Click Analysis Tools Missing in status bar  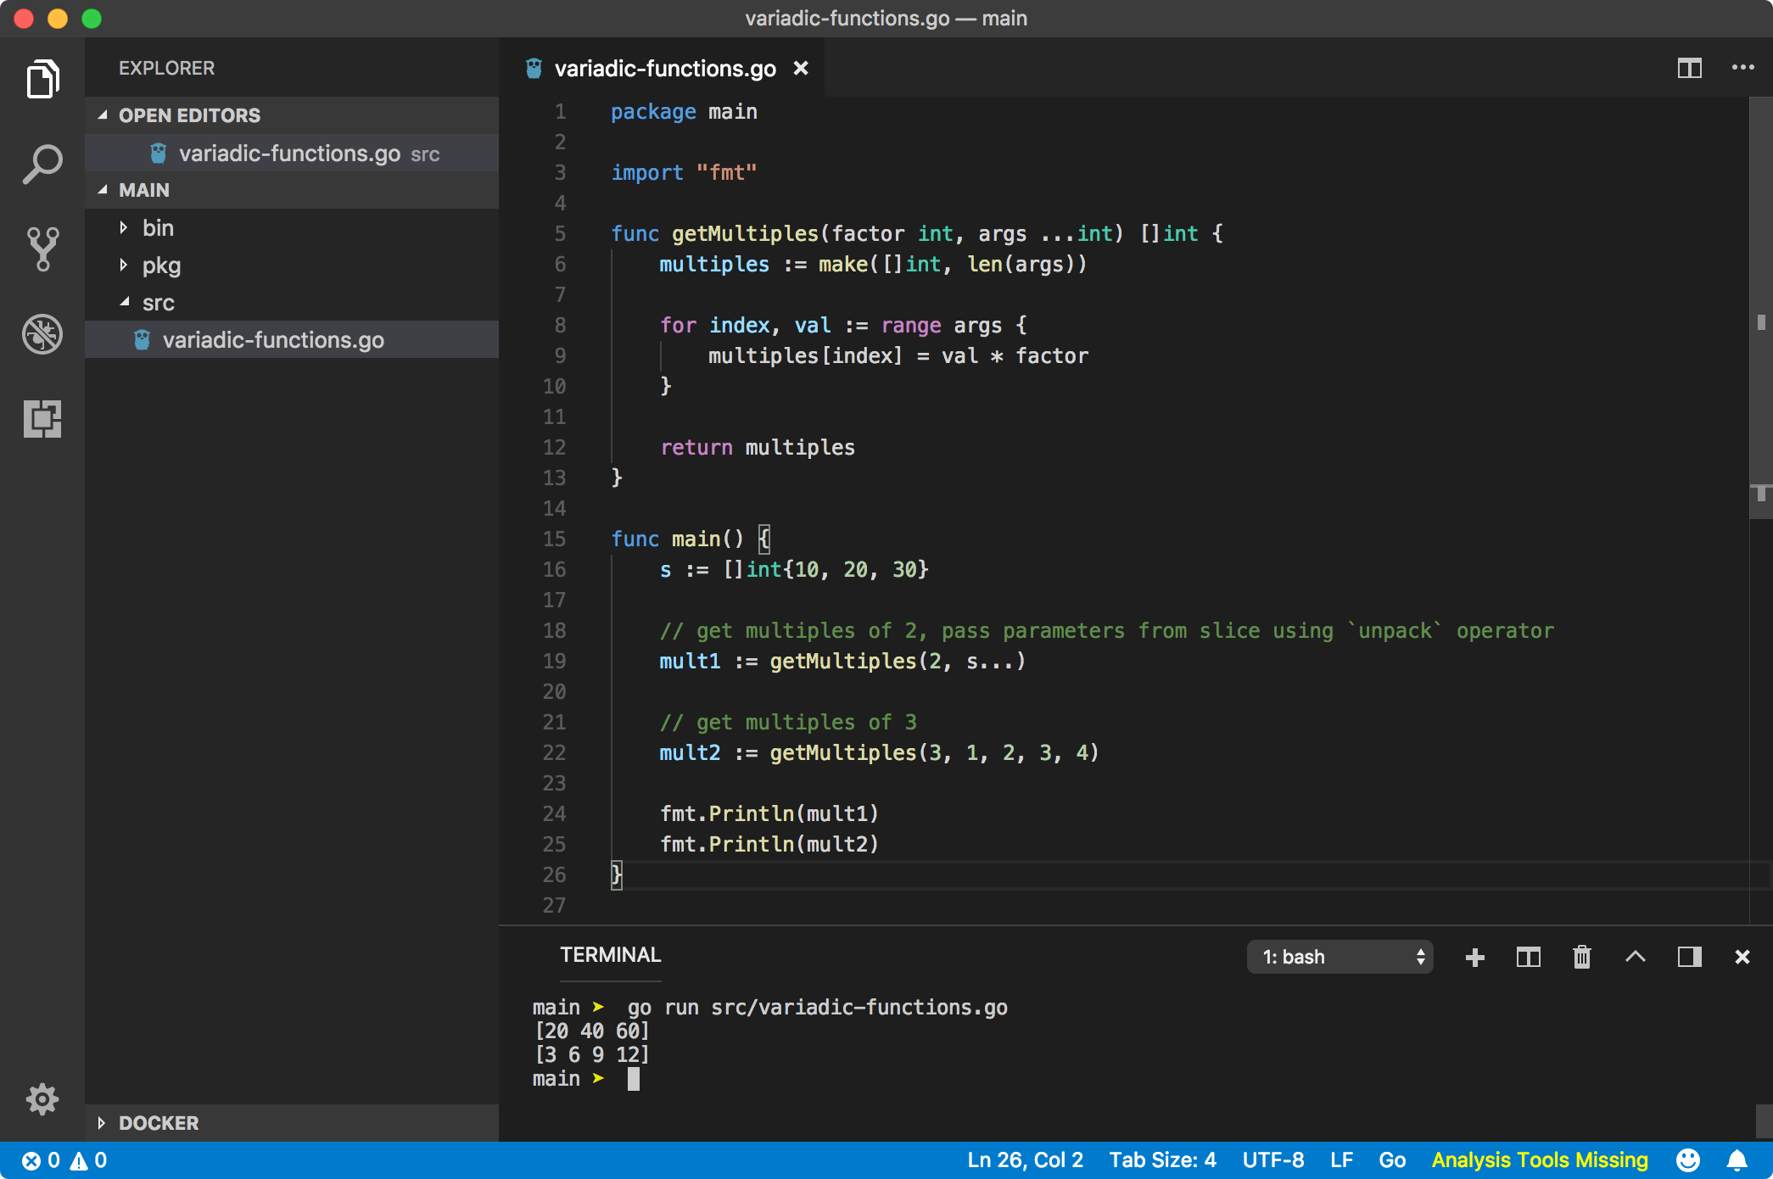click(x=1540, y=1159)
